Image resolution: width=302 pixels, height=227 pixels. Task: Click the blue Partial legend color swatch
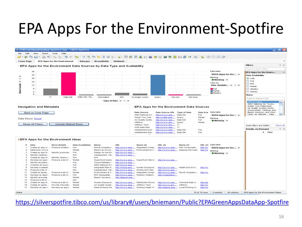(212, 91)
